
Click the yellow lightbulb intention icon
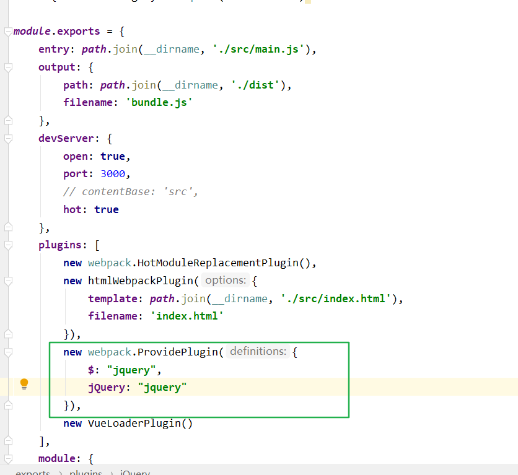[x=24, y=384]
